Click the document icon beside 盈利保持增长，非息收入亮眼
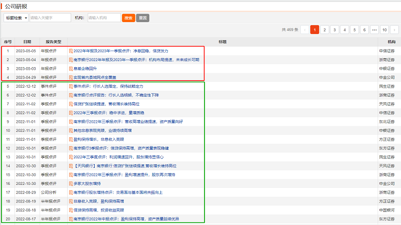This screenshot has width=401, height=225. click(x=71, y=139)
